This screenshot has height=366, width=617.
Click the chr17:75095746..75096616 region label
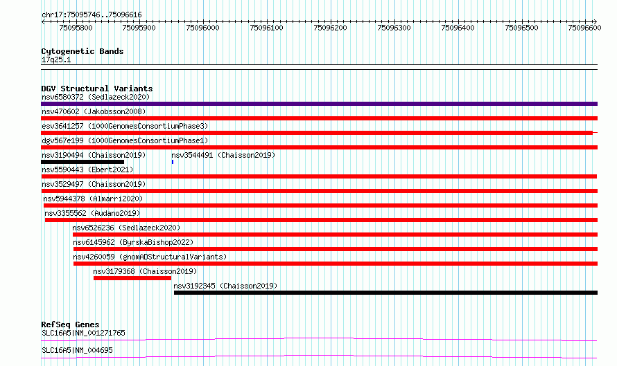coord(92,15)
